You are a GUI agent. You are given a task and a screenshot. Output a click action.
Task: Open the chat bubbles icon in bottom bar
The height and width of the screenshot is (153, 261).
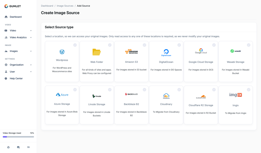18,147
